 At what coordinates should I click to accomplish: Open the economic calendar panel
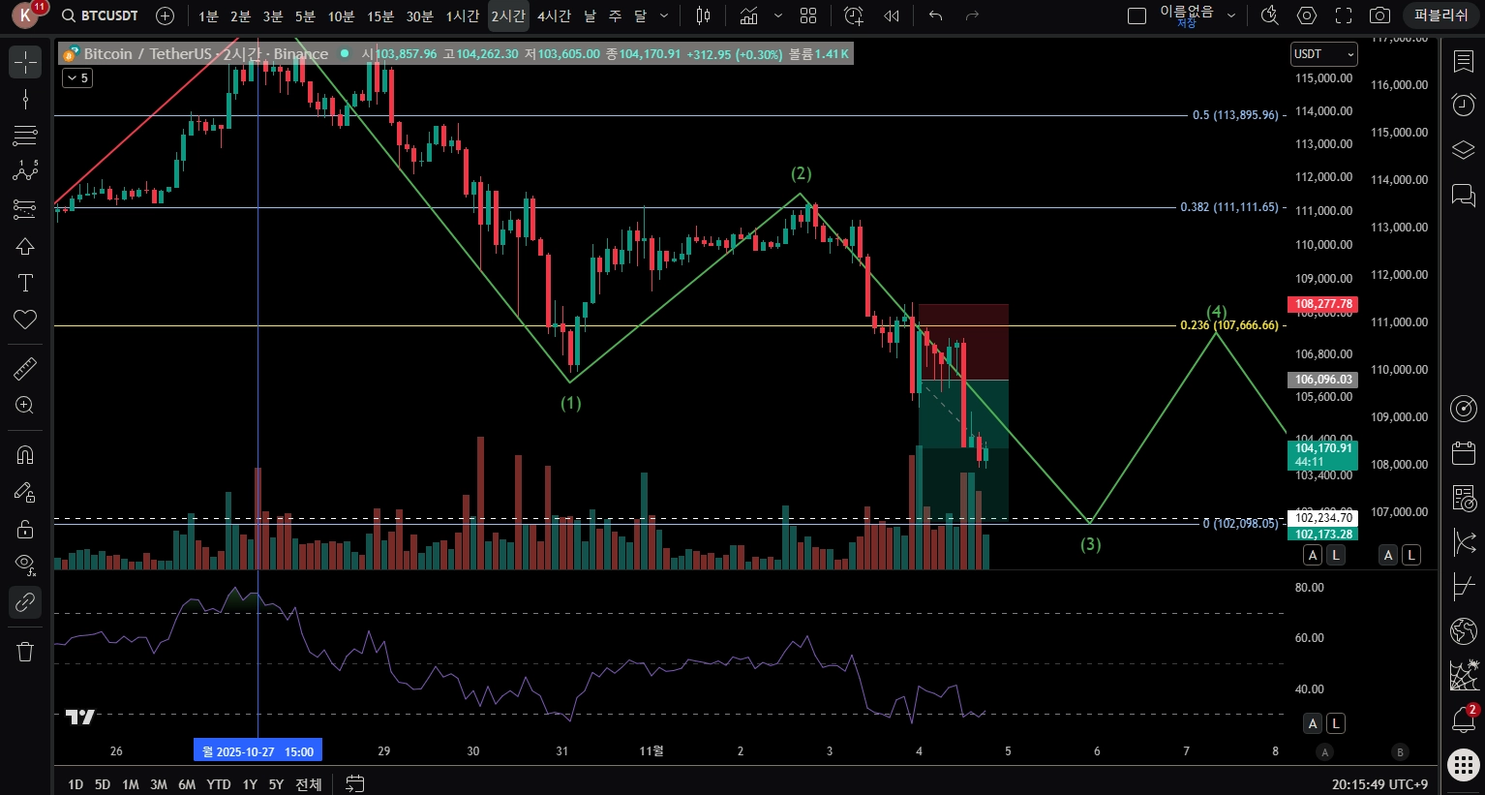click(1464, 453)
